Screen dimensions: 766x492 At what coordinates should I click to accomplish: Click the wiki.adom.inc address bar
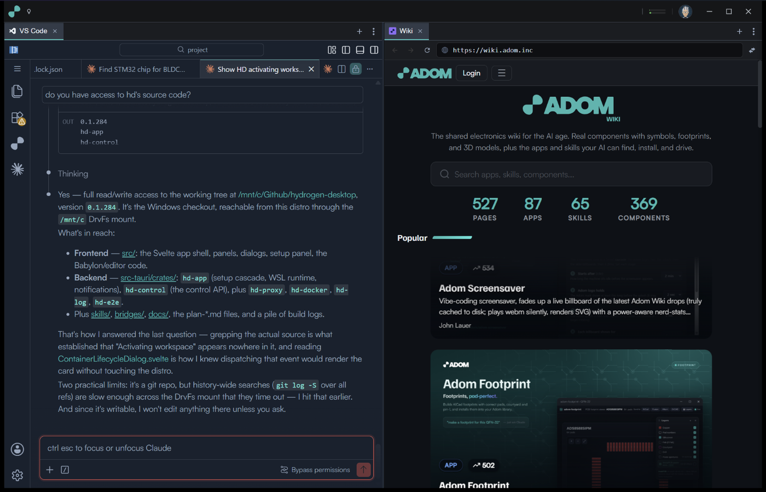(x=590, y=50)
